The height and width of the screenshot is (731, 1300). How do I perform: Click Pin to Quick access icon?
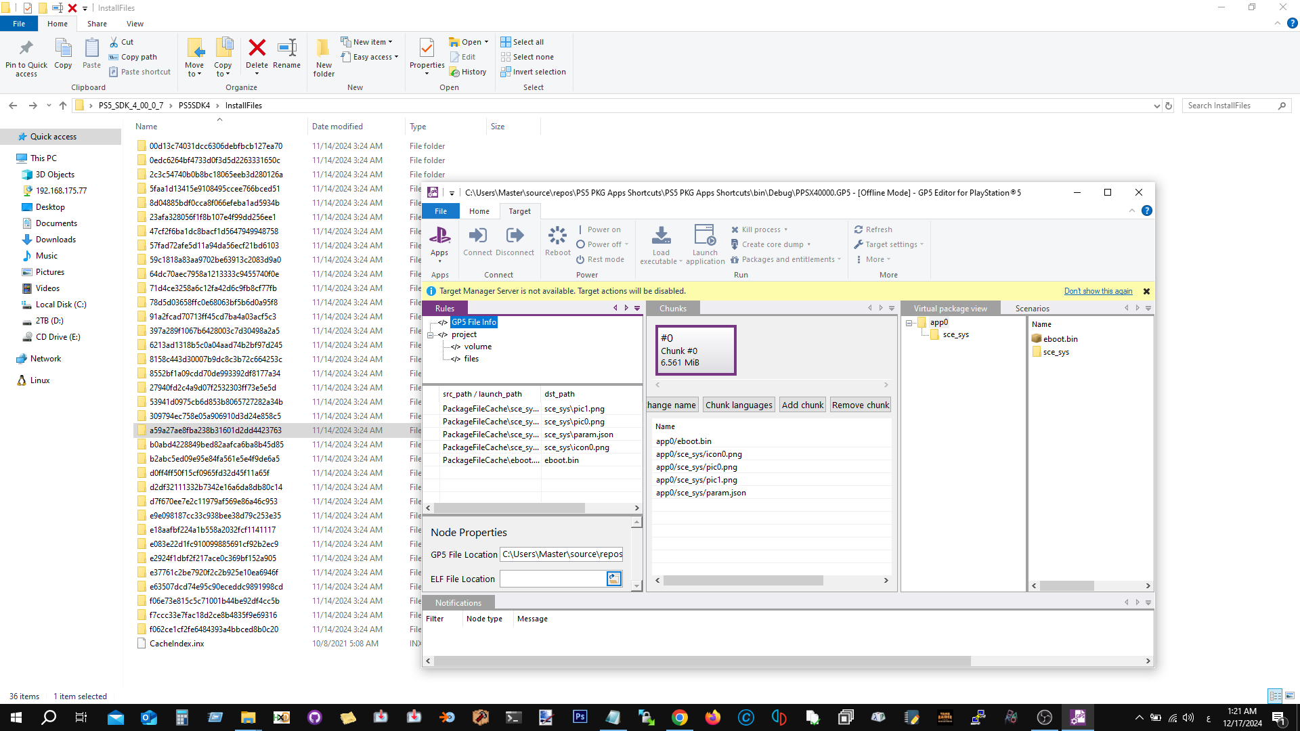coord(26,47)
